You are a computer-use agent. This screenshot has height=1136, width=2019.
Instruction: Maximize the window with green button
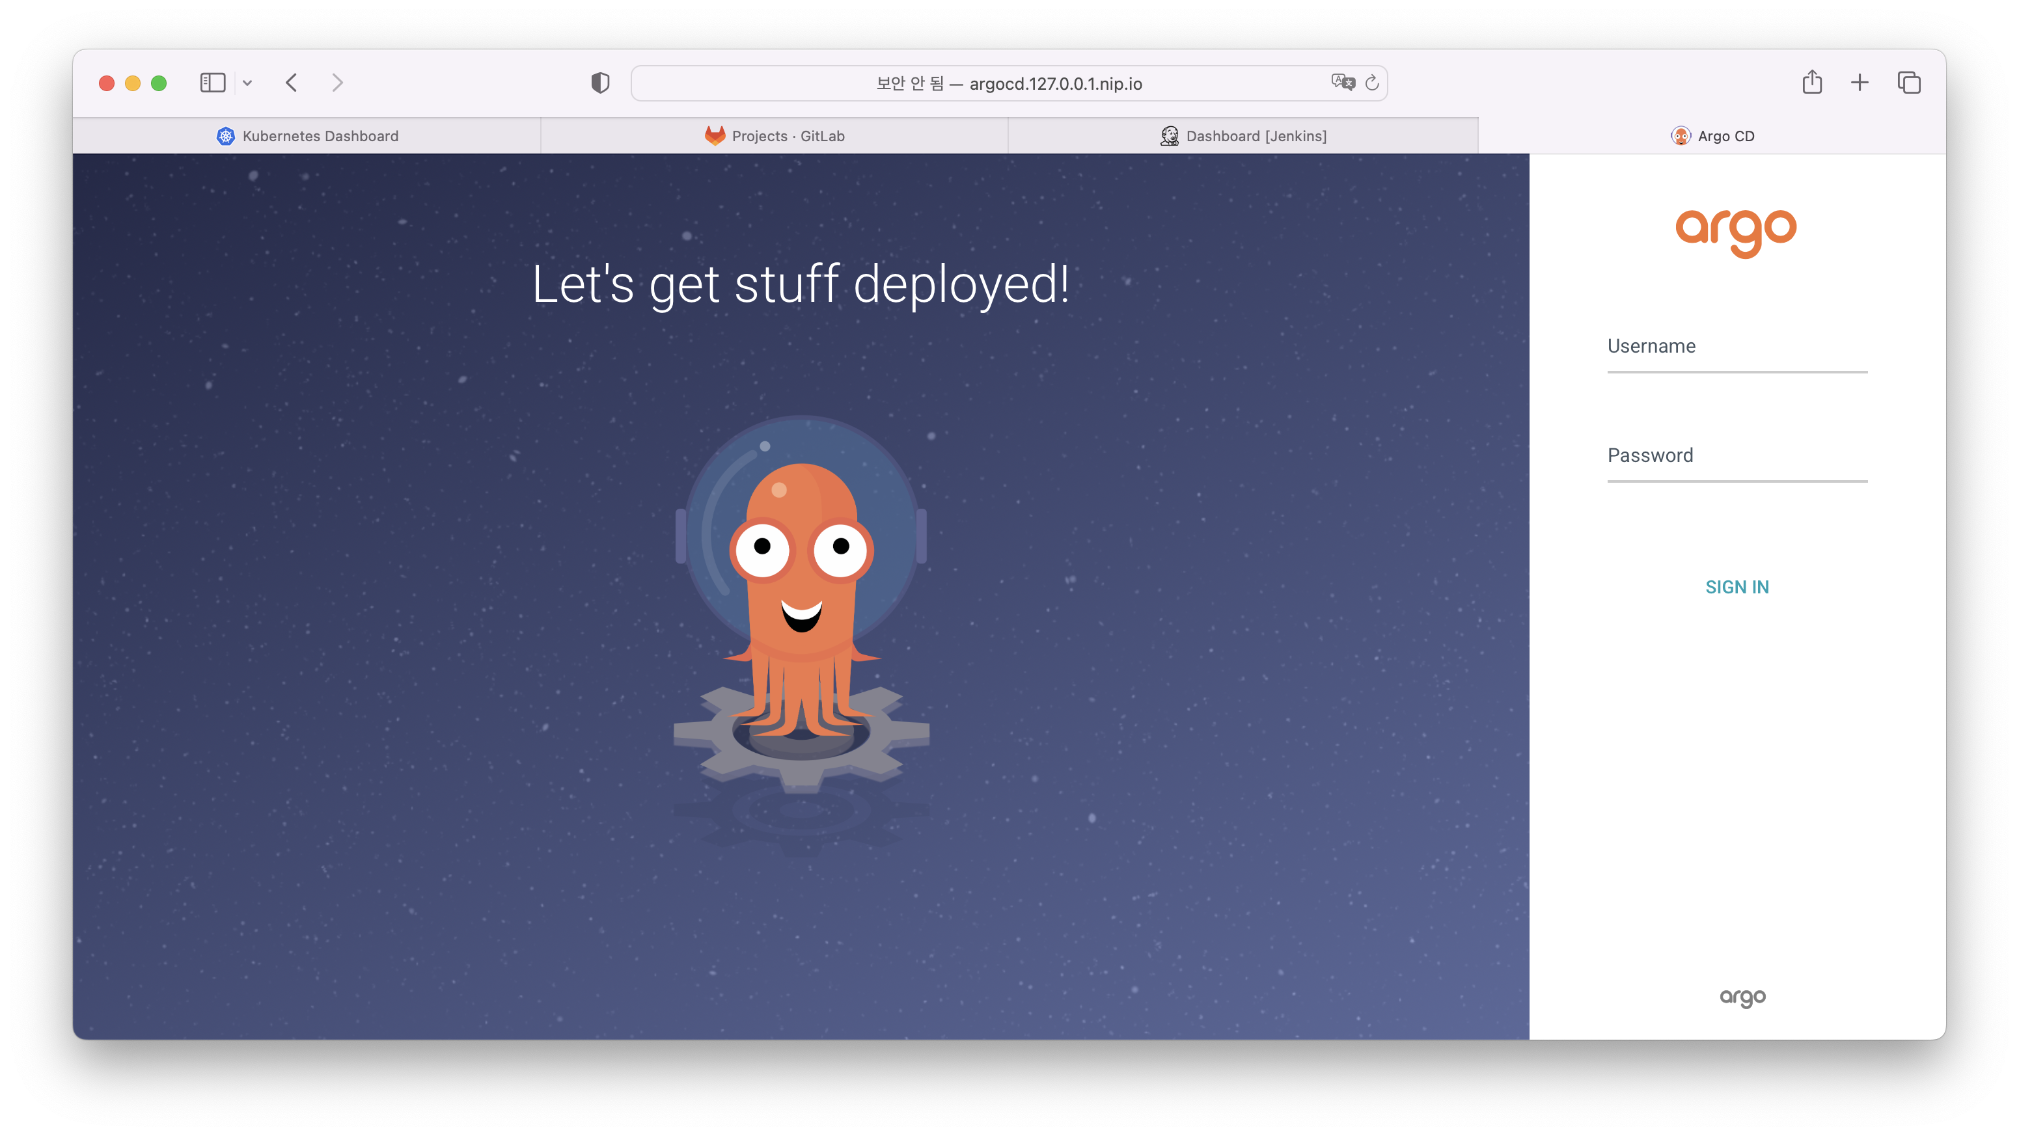click(159, 83)
